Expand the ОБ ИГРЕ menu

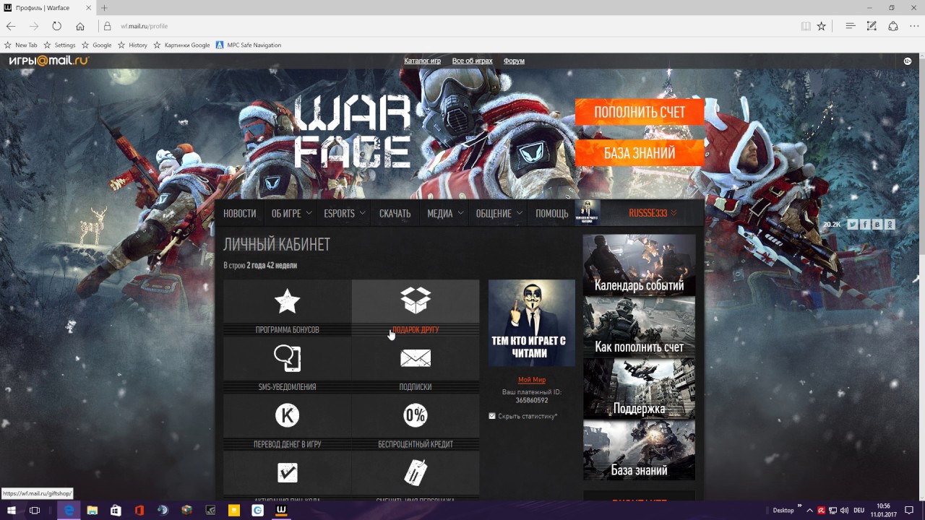(292, 213)
